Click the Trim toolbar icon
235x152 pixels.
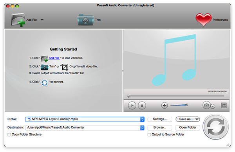(x=85, y=20)
